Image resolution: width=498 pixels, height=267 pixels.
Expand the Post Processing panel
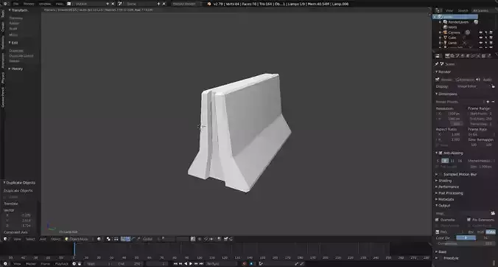449,193
